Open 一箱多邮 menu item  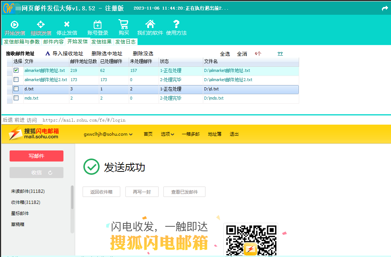click(x=191, y=134)
